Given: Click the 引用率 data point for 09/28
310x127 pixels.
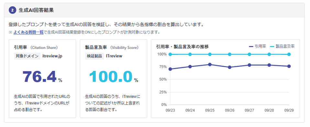Looking at the screenshot, I should coord(269,65).
